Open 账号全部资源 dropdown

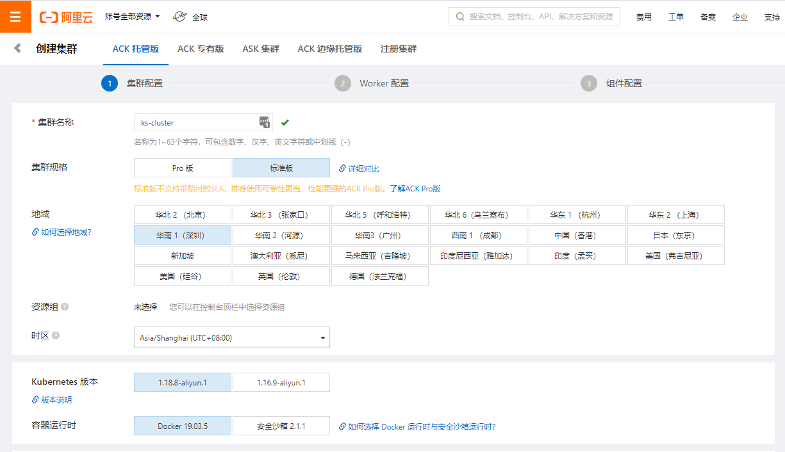pyautogui.click(x=133, y=17)
